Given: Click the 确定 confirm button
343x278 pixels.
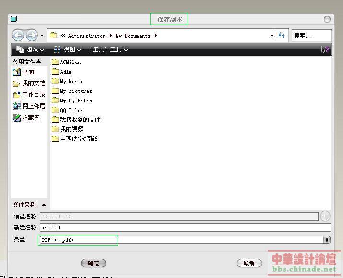Looking at the screenshot, I should tap(93, 263).
